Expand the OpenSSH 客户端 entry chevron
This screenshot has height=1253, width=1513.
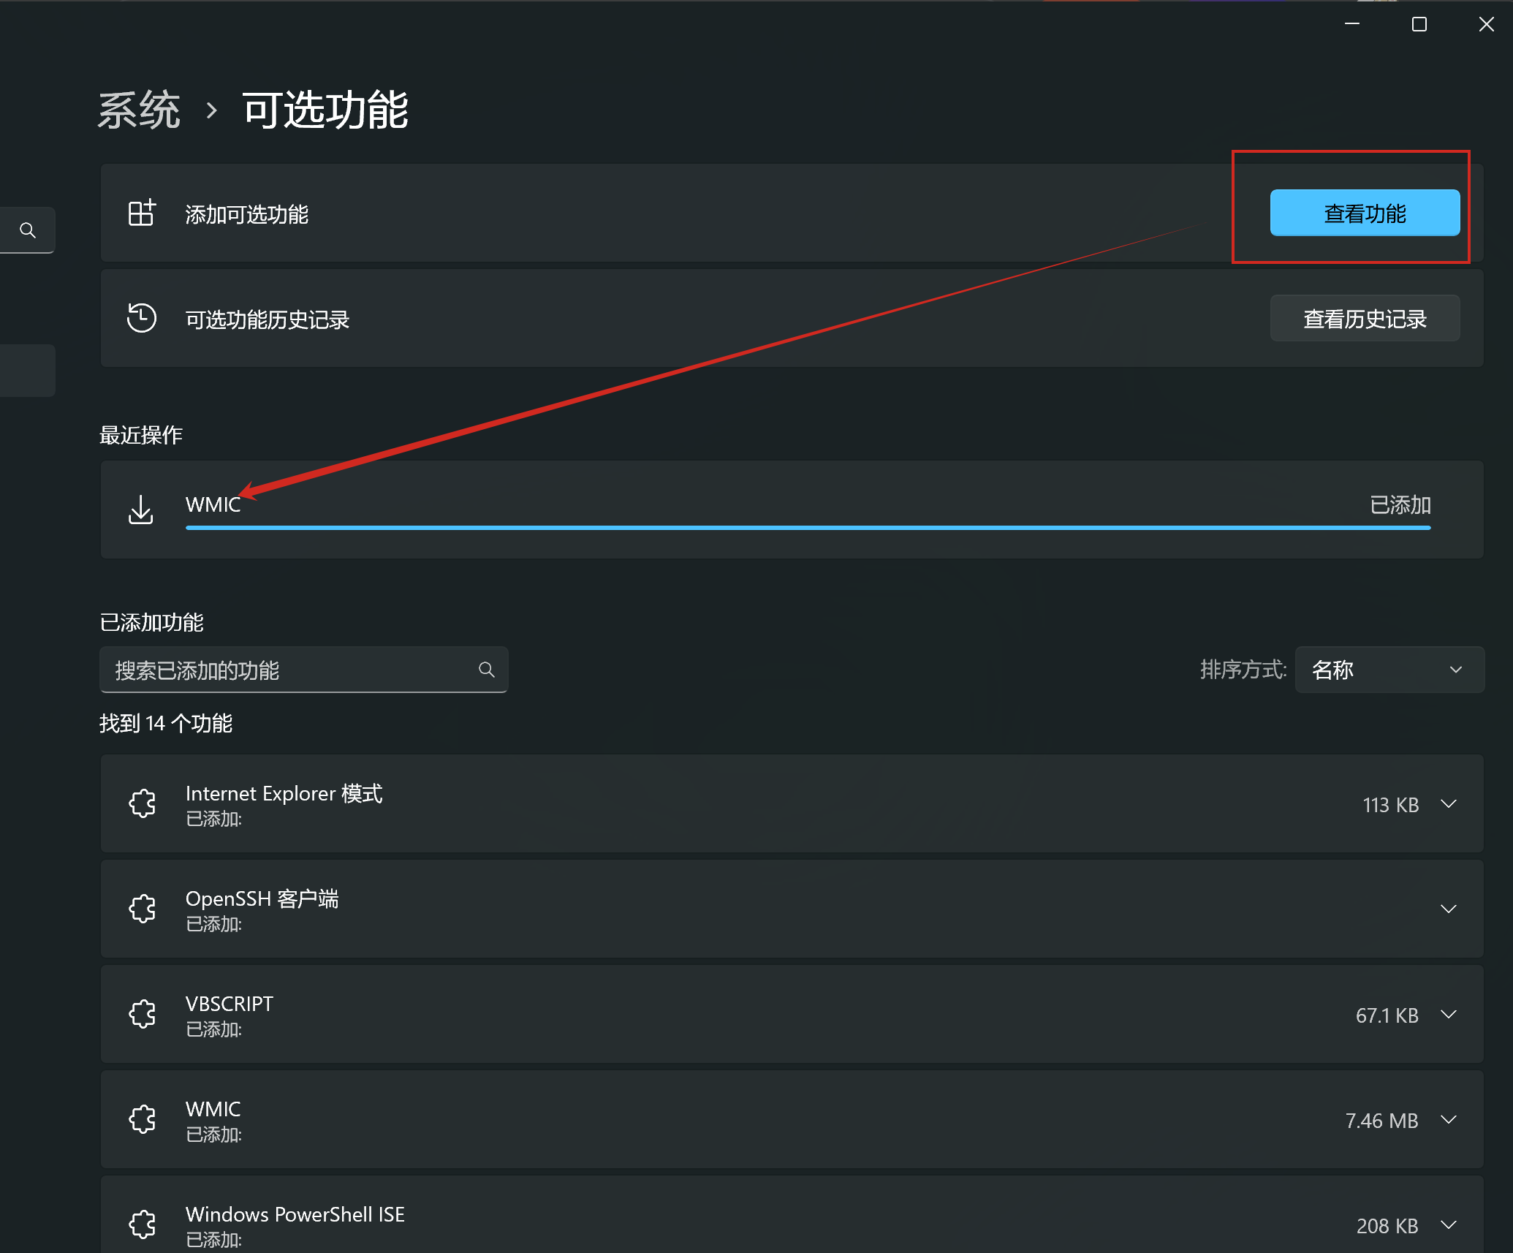pyautogui.click(x=1448, y=909)
